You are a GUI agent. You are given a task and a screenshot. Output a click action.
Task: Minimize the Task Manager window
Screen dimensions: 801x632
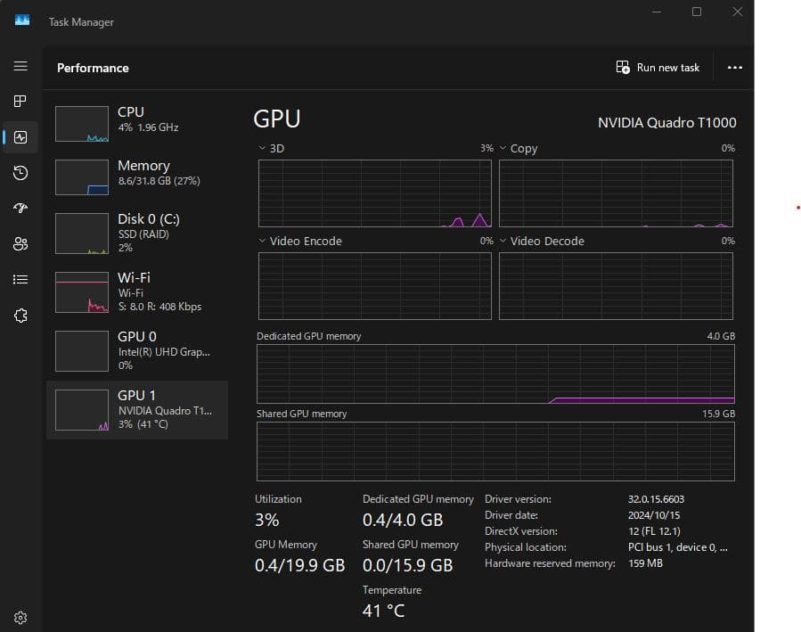pyautogui.click(x=657, y=12)
